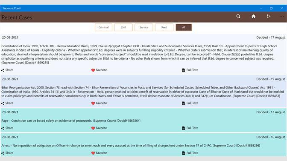
Task: Click the Bihar Reorganisation Act case summary text
Action: click(143, 92)
